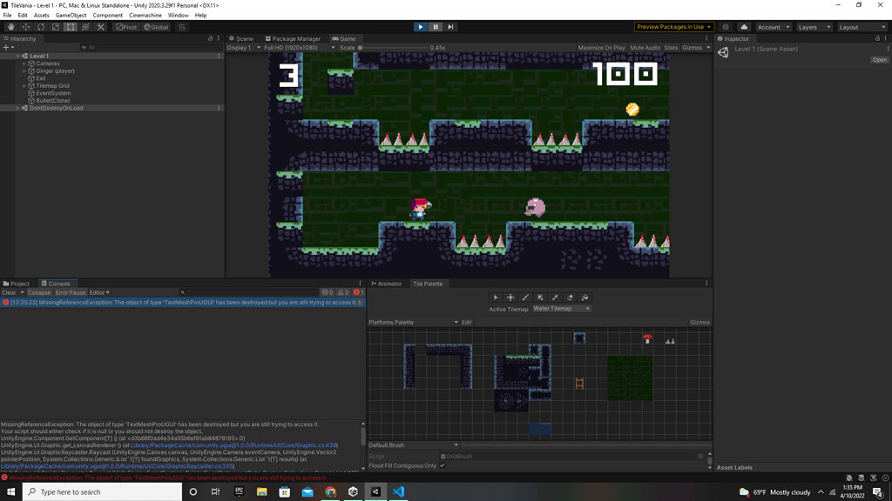Open Layers dropdown
892x501 pixels.
tap(814, 27)
